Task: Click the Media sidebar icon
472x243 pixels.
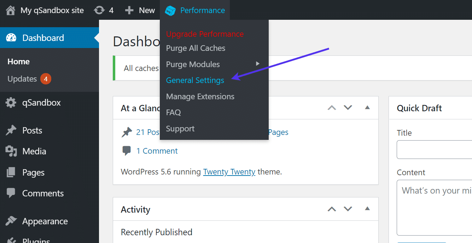Action: [11, 151]
